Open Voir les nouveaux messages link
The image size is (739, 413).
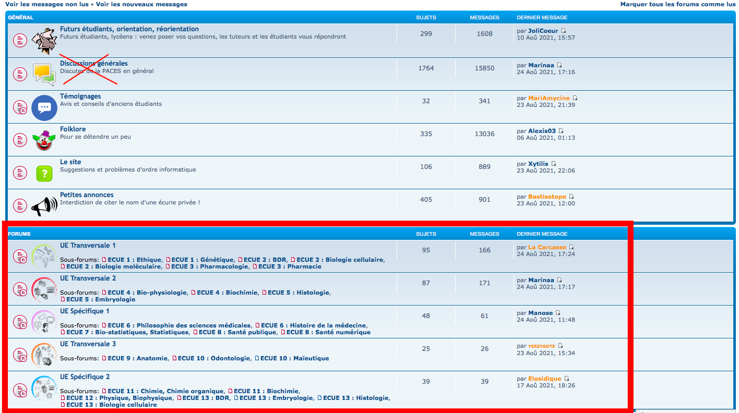point(141,4)
